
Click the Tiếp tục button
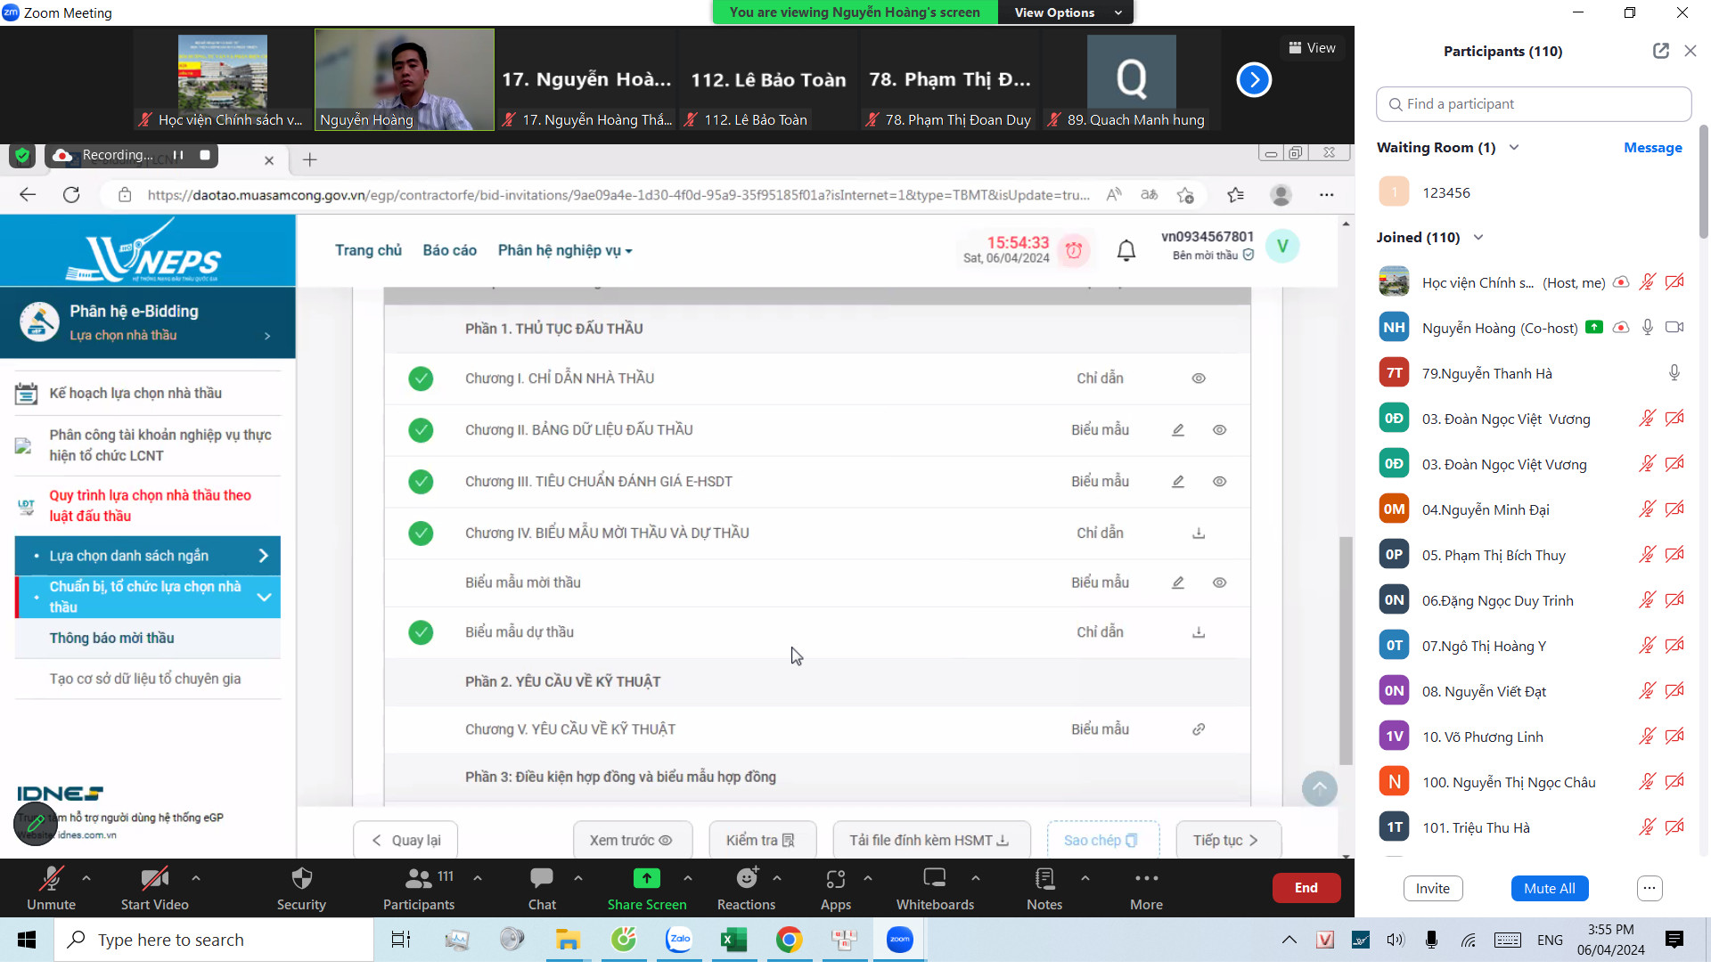1227,840
